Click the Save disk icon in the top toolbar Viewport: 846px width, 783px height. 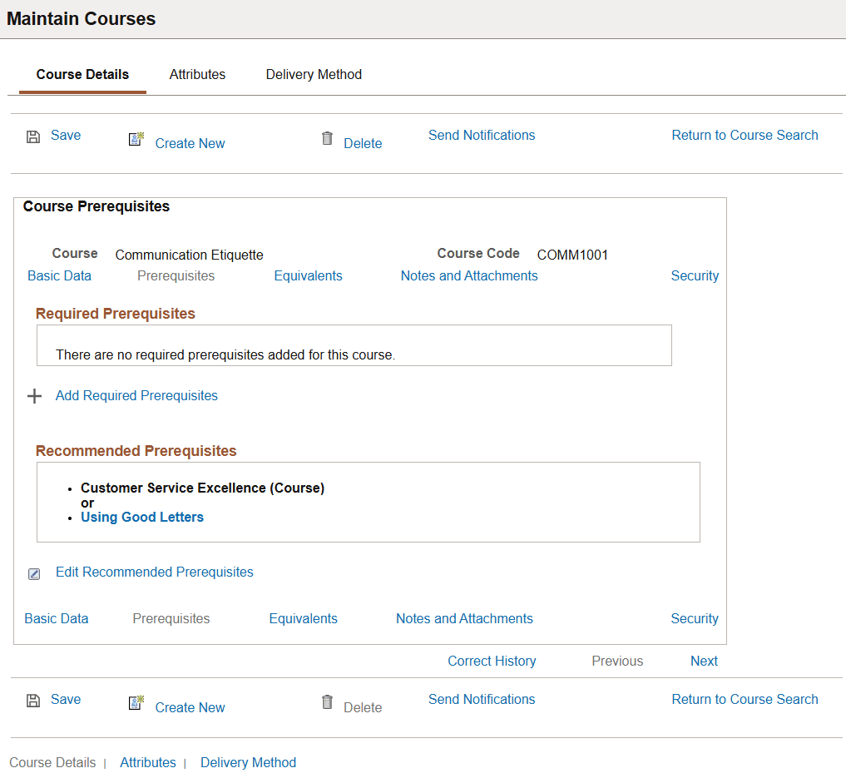pos(32,135)
